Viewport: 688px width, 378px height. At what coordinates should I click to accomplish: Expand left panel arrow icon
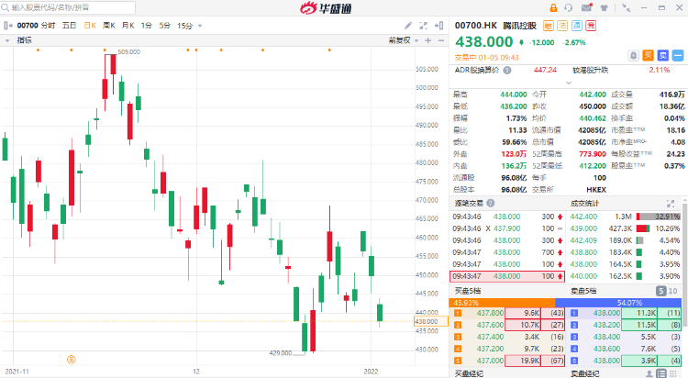tap(8, 26)
